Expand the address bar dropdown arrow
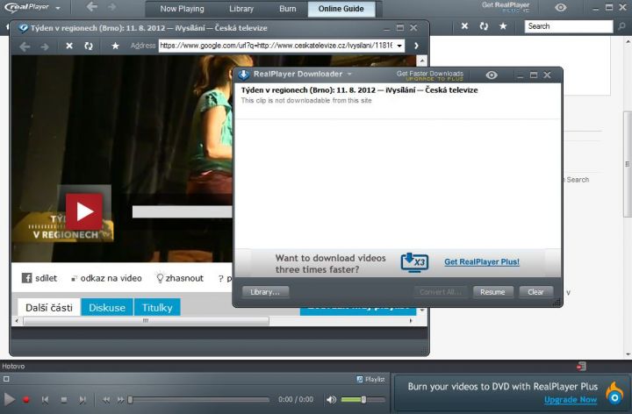632x414 pixels. (x=399, y=46)
